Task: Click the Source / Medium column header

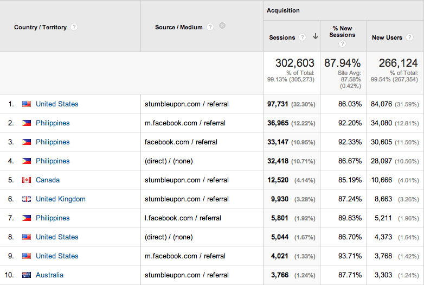Action: 178,27
